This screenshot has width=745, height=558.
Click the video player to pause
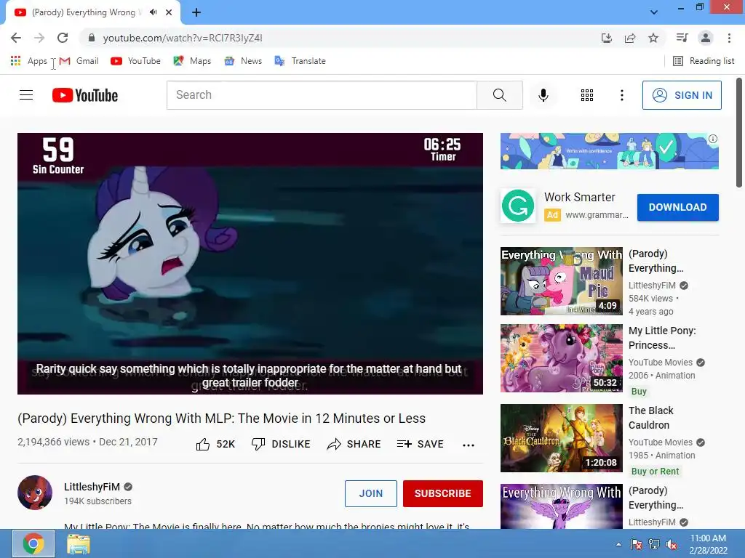point(250,263)
